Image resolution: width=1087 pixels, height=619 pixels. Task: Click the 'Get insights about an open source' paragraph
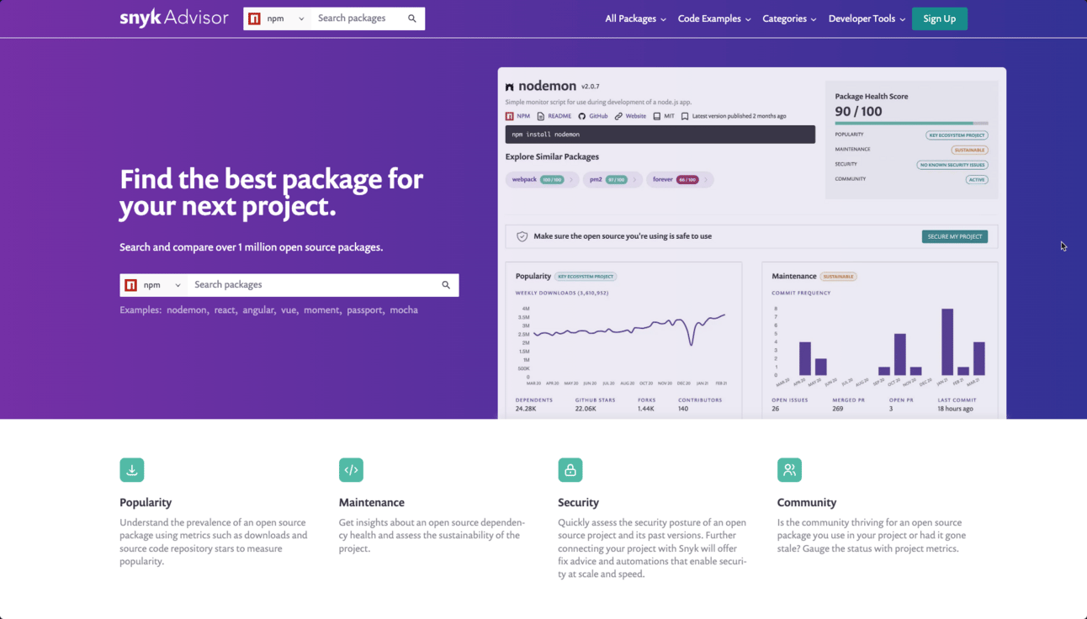432,536
